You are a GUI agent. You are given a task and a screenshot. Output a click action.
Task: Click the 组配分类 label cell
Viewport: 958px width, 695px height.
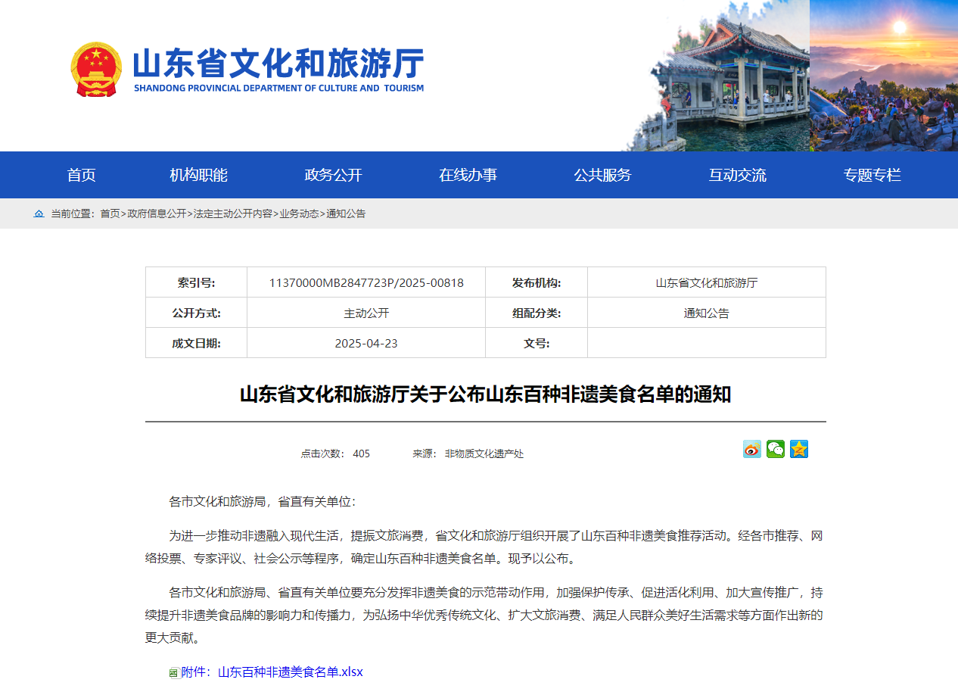point(537,313)
